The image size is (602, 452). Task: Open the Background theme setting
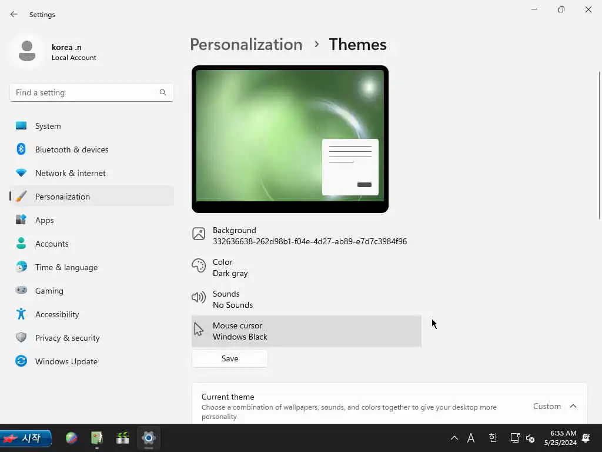[x=306, y=235]
